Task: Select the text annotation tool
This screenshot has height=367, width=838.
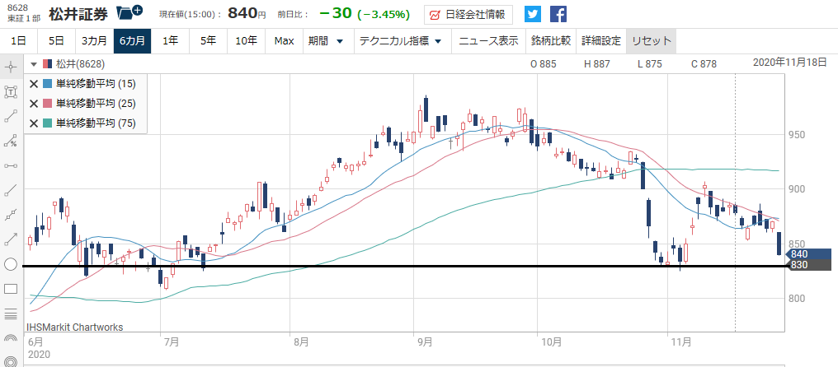Action: coord(11,92)
